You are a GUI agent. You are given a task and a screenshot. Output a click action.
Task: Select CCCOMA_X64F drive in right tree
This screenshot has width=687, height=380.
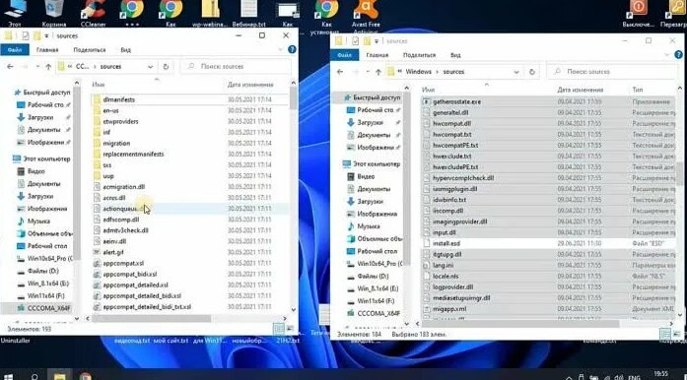tap(374, 313)
